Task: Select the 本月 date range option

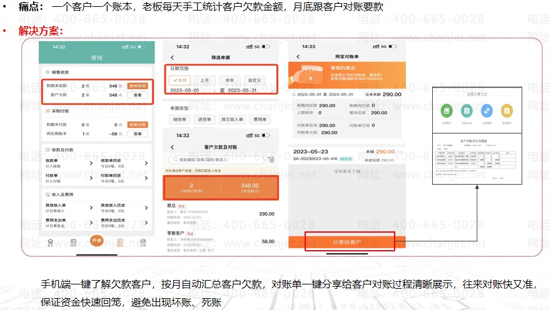Action: 179,80
